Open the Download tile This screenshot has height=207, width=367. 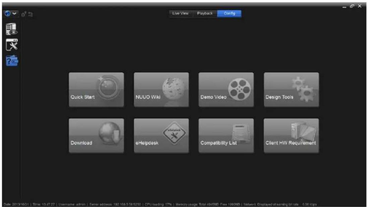[x=96, y=136]
